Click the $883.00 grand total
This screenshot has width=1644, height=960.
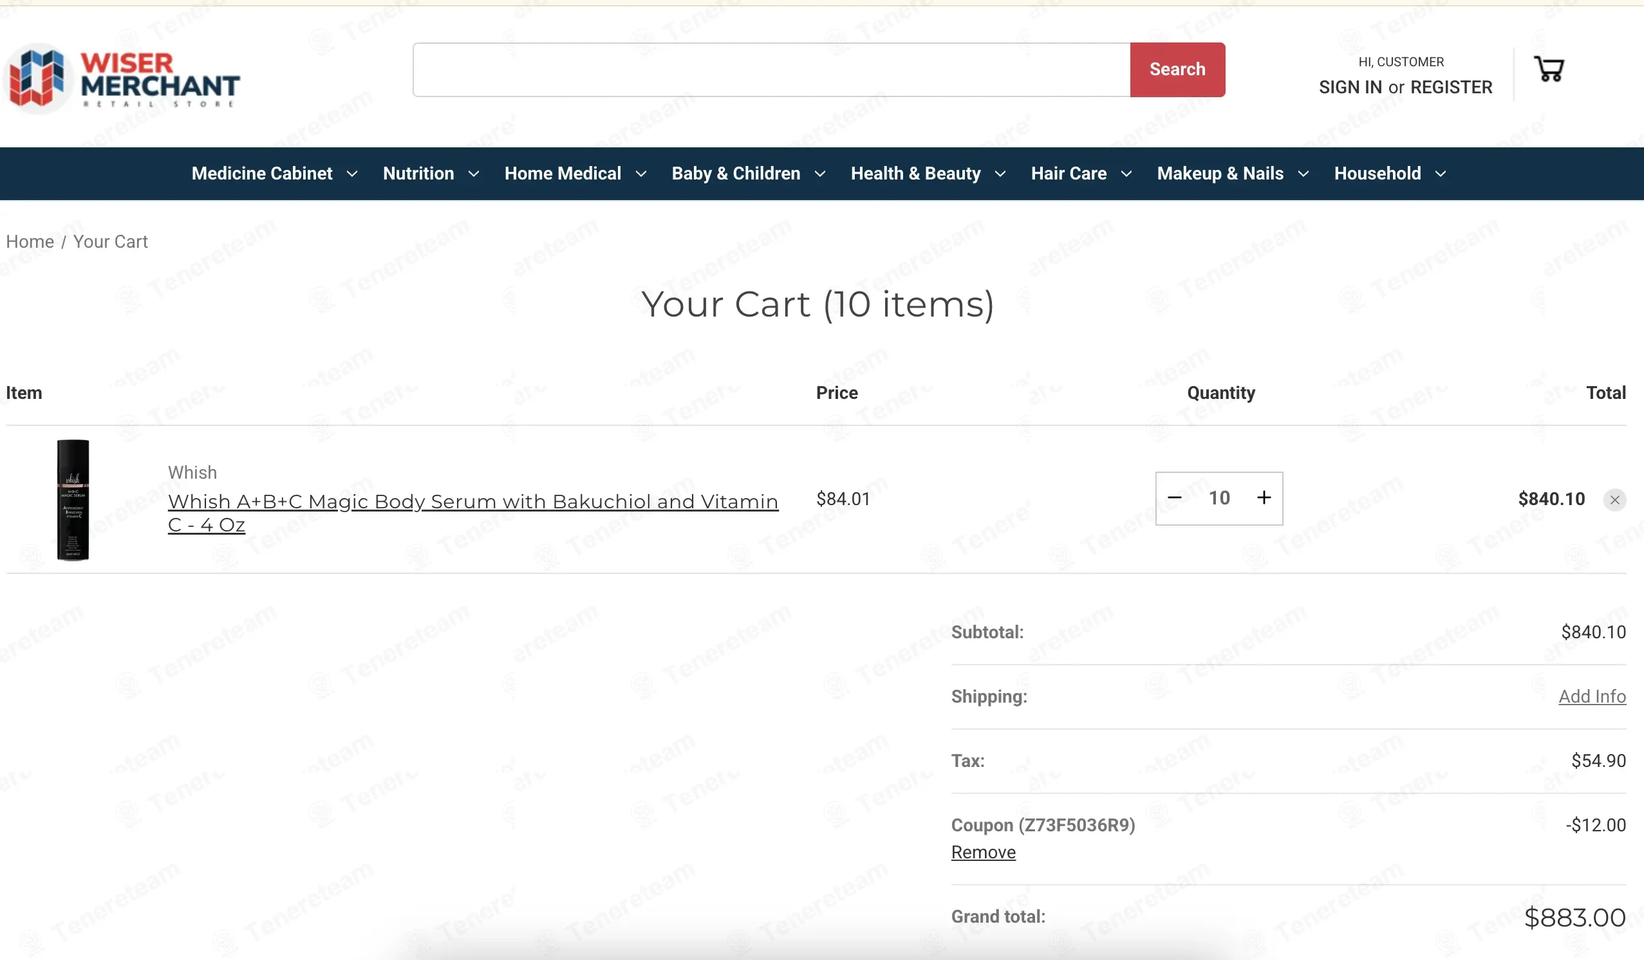[x=1574, y=918]
